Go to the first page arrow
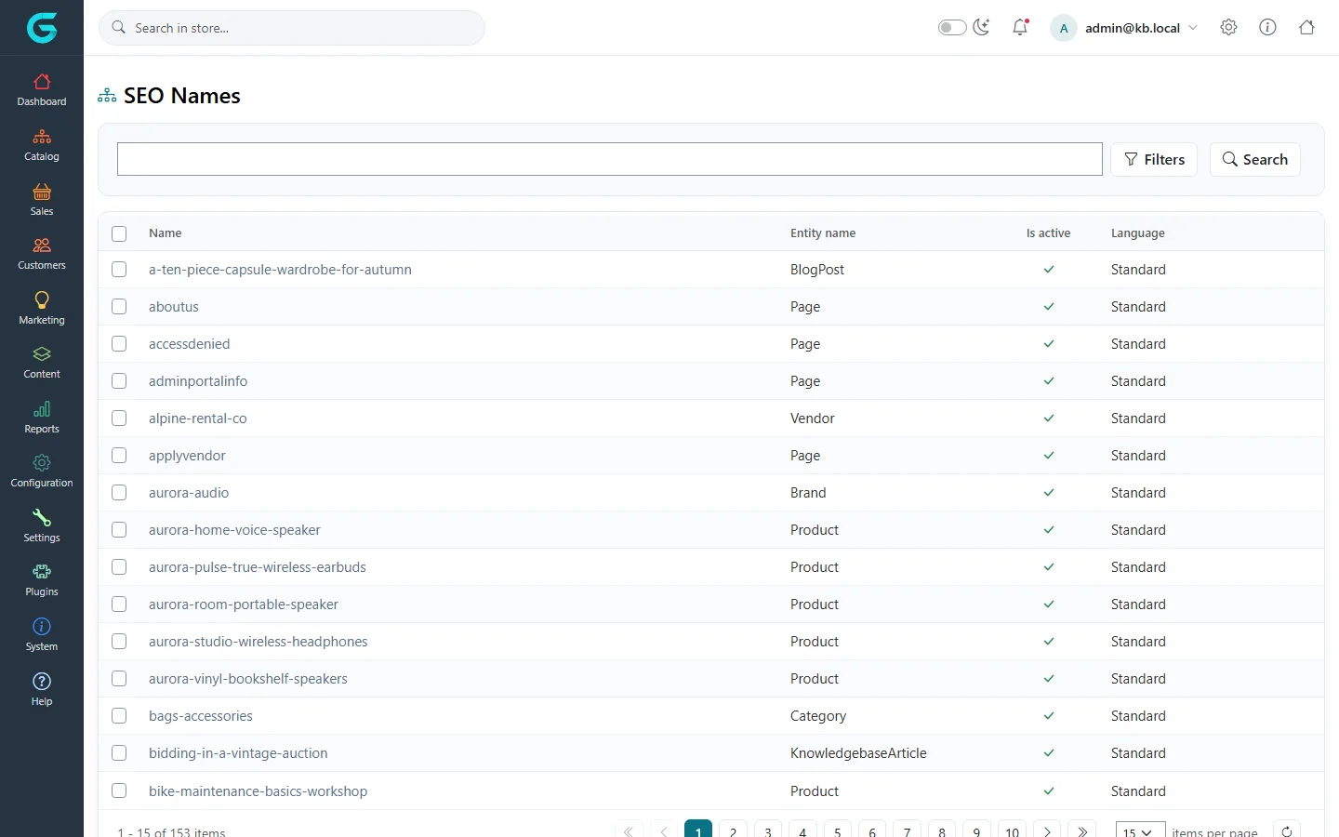This screenshot has width=1339, height=837. (629, 831)
